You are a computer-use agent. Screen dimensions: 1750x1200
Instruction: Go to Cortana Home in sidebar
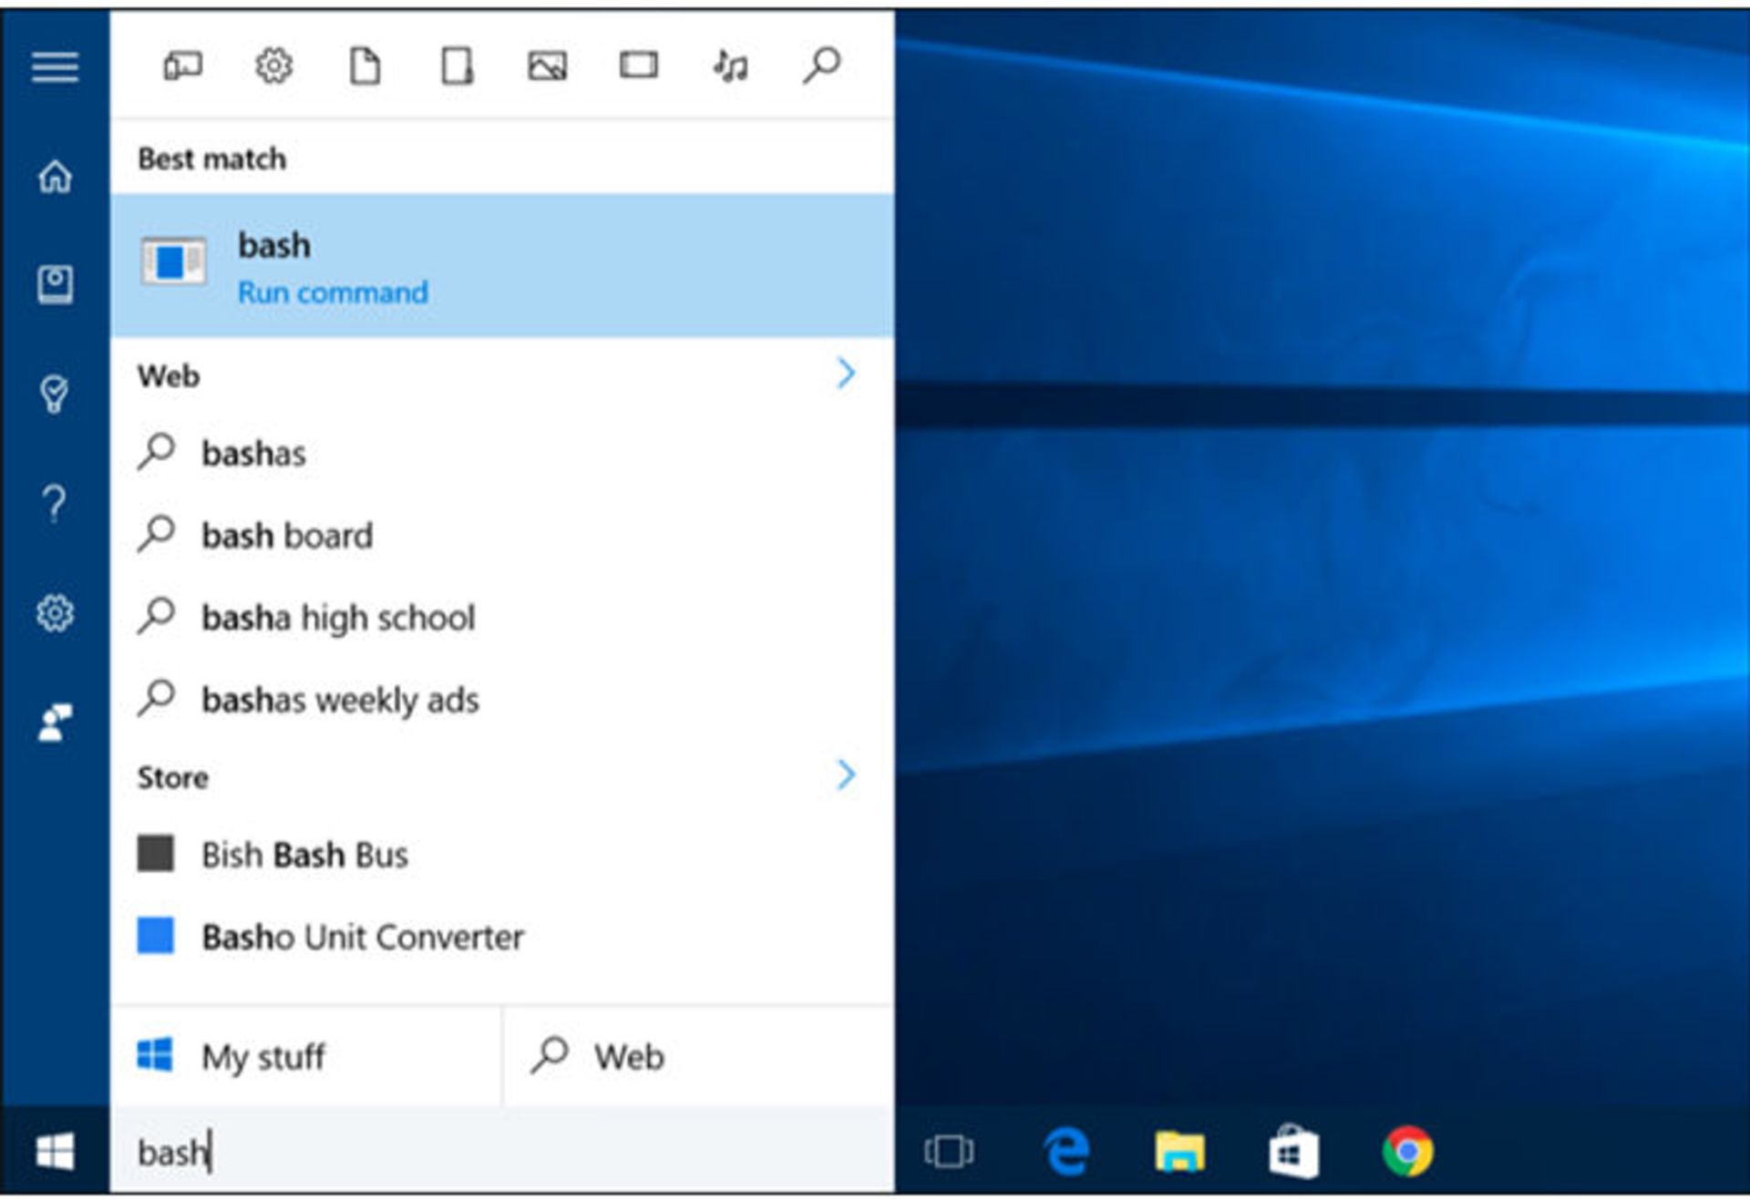tap(55, 176)
